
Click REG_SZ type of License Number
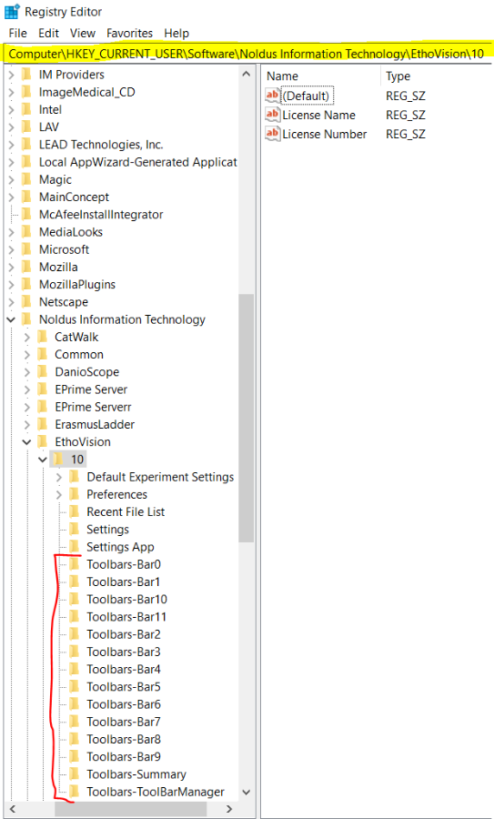point(406,135)
